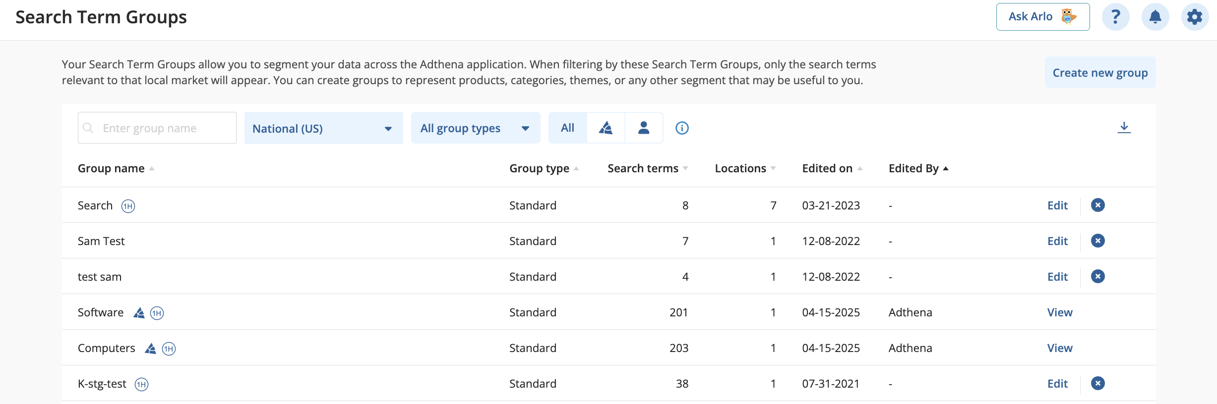The image size is (1217, 404).
Task: Open the National (US) location dropdown
Action: tap(323, 128)
